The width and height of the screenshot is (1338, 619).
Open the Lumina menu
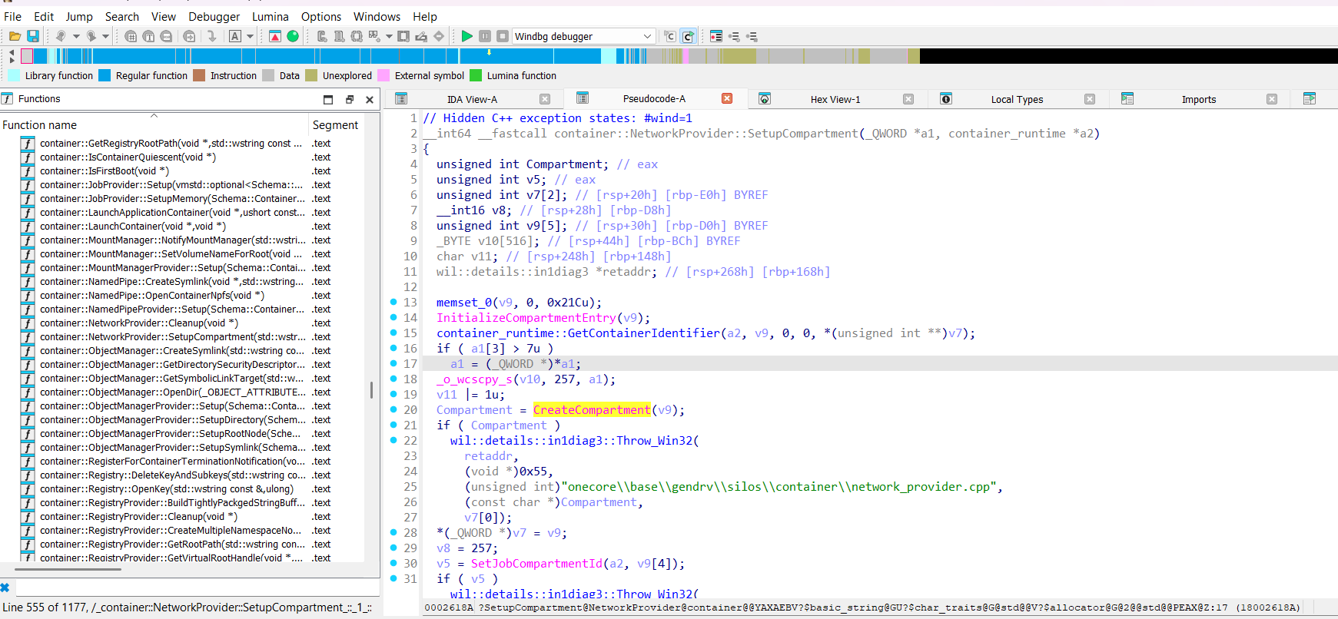(x=270, y=16)
